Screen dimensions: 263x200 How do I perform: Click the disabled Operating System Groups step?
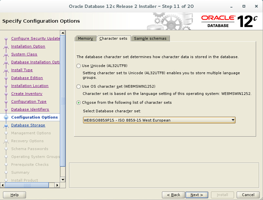(36, 157)
